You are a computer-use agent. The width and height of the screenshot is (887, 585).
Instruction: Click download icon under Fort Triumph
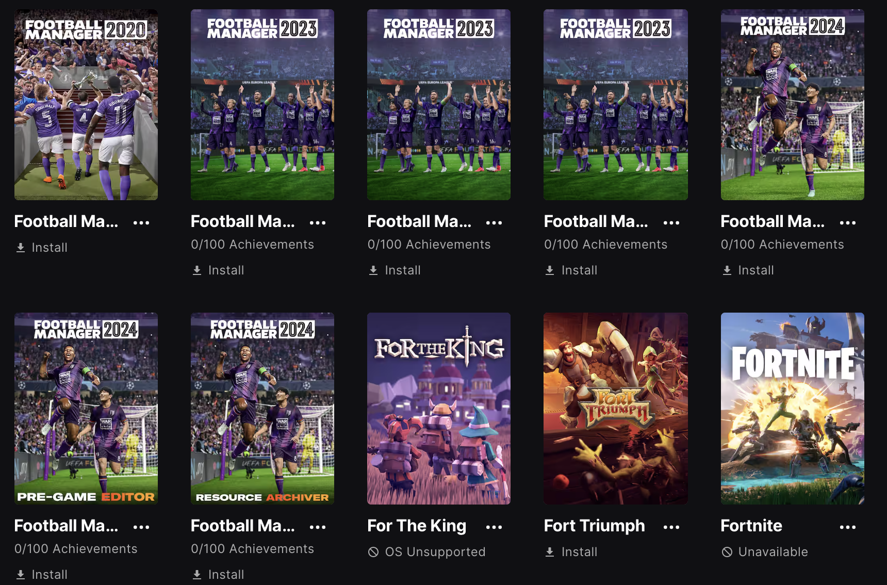point(550,552)
